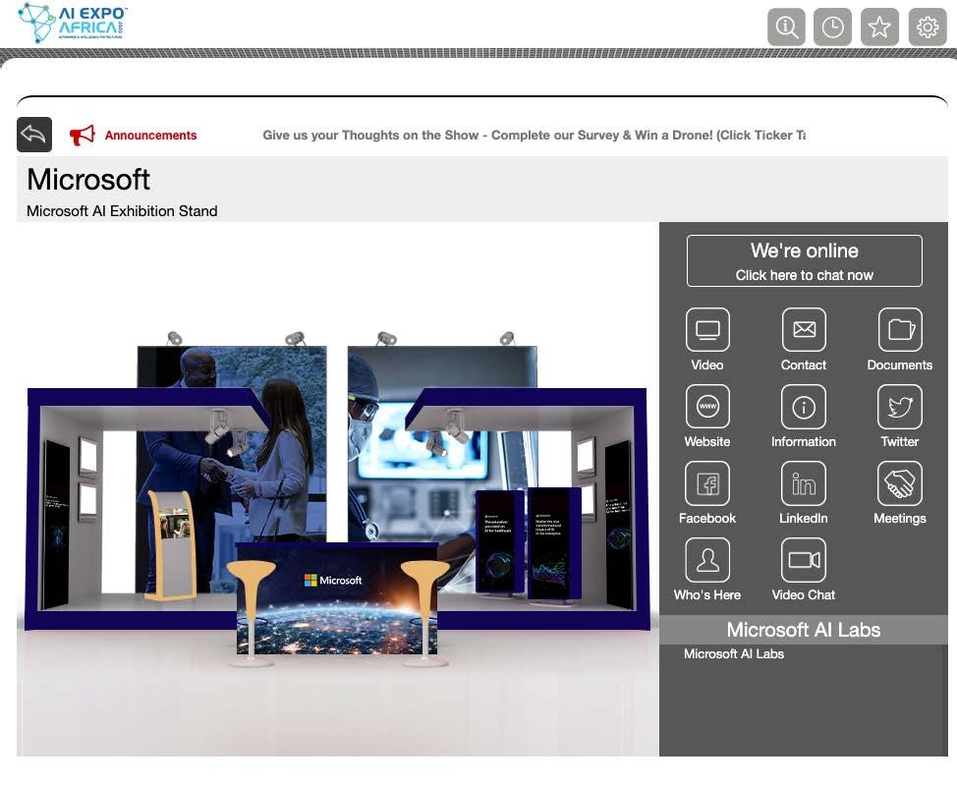Open the clock history icon

click(x=832, y=27)
